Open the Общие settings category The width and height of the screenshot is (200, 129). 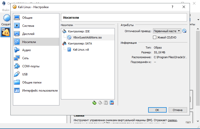36,17
